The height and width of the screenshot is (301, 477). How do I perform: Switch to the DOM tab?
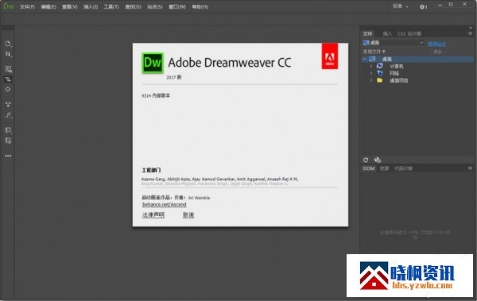(x=369, y=168)
